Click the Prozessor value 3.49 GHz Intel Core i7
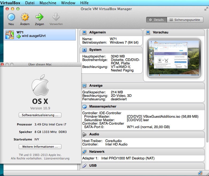 point(50,124)
